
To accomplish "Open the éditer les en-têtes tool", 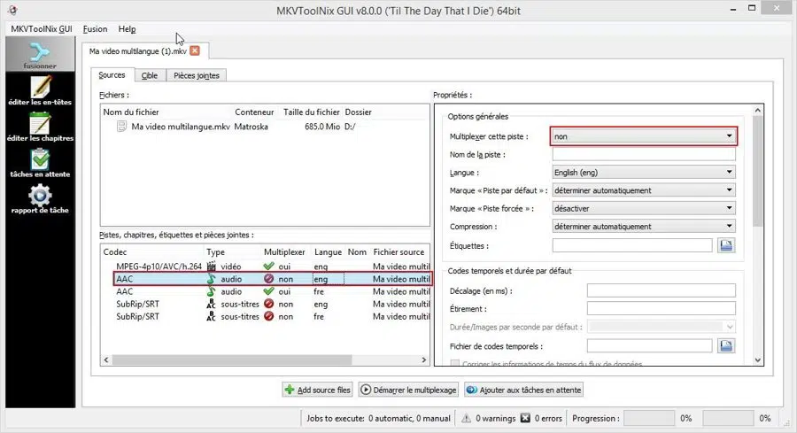I will [x=40, y=90].
